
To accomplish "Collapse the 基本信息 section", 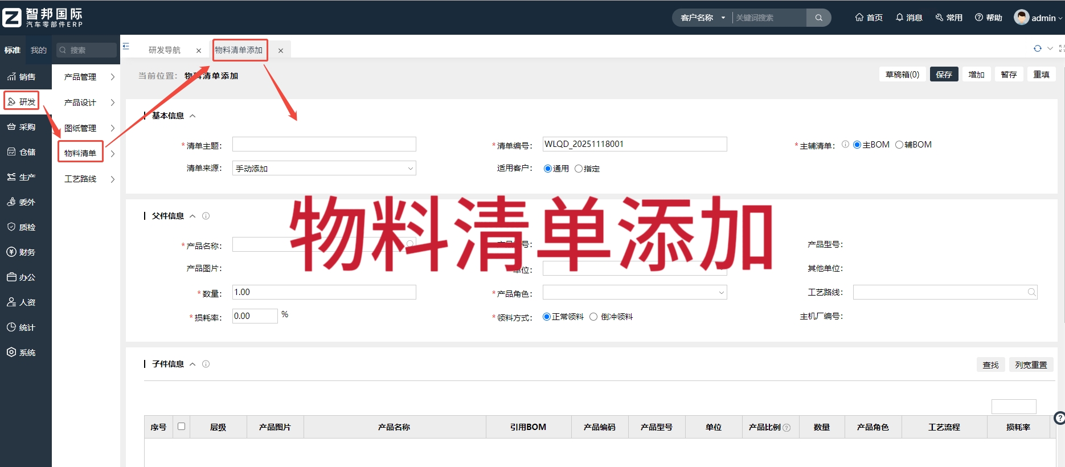I will point(192,116).
